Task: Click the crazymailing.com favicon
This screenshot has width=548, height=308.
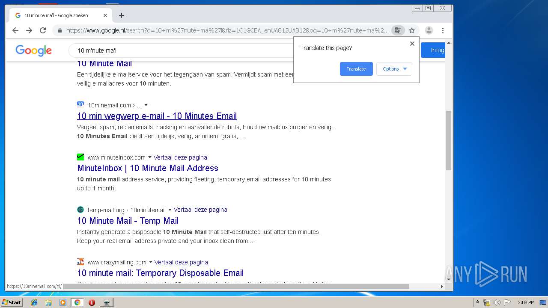Action: coord(80,262)
